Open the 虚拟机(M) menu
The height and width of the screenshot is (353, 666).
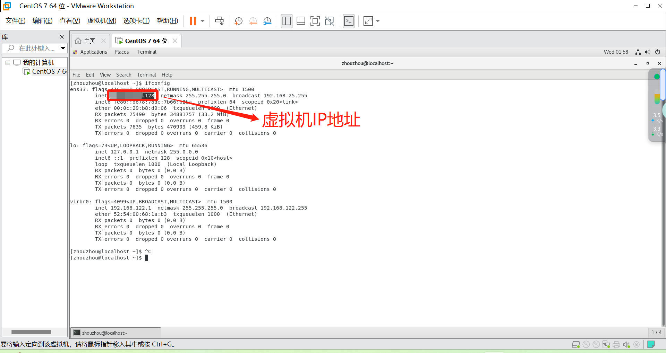tap(102, 20)
